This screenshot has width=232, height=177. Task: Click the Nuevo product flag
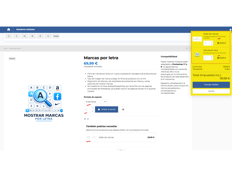[x=12, y=58]
